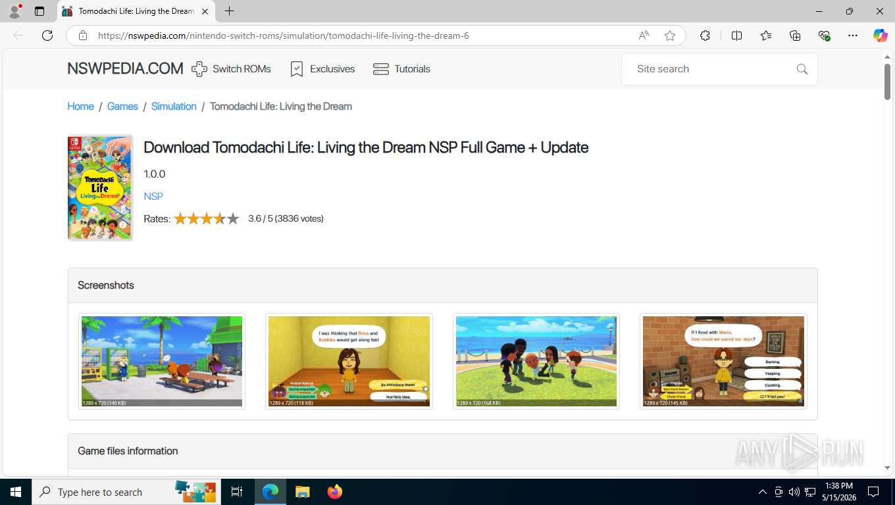Follow the Simulation breadcrumb link
Screen dimensions: 895x505
(x=174, y=106)
